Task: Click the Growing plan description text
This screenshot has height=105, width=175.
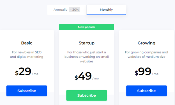Action: 146,55
